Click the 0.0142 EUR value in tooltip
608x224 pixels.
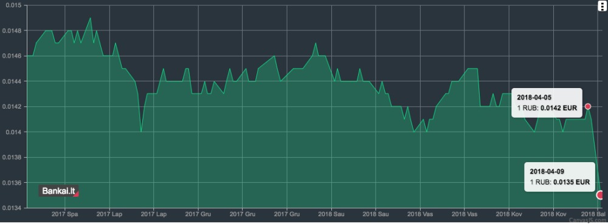tap(558, 108)
